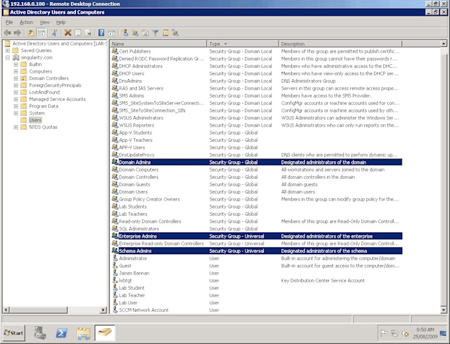
Task: Expand the ForeignSecurityPrincipals node
Action: tap(16, 85)
